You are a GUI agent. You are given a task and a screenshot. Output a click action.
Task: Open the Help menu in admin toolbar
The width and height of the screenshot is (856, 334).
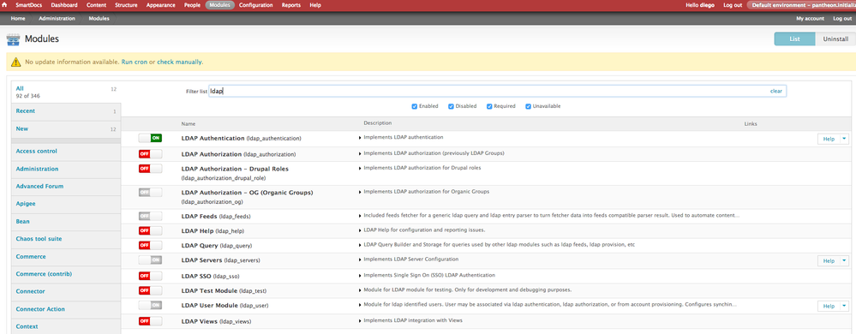(x=315, y=5)
